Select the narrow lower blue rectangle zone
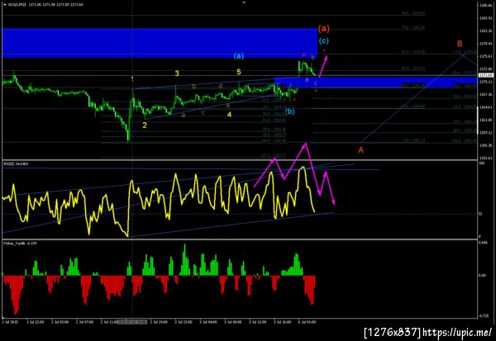Screen dimensions: 496x341 tap(375, 83)
